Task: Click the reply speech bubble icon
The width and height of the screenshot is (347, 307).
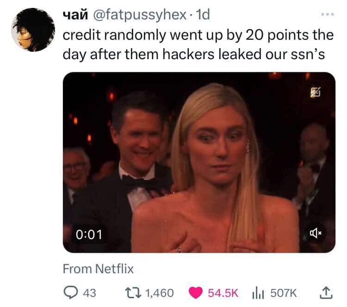Action: pyautogui.click(x=71, y=292)
